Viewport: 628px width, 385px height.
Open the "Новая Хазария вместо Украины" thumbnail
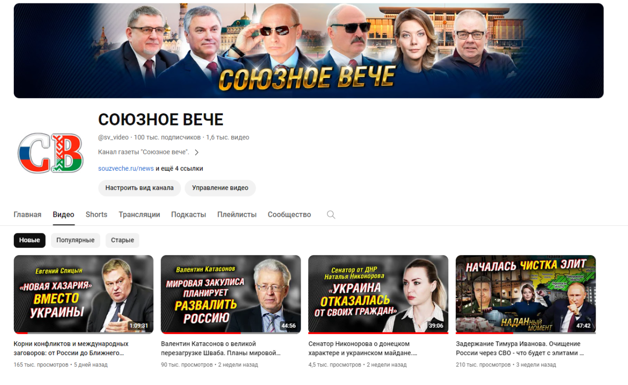pyautogui.click(x=83, y=294)
